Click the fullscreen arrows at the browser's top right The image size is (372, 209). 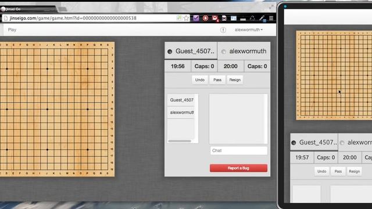point(271,8)
